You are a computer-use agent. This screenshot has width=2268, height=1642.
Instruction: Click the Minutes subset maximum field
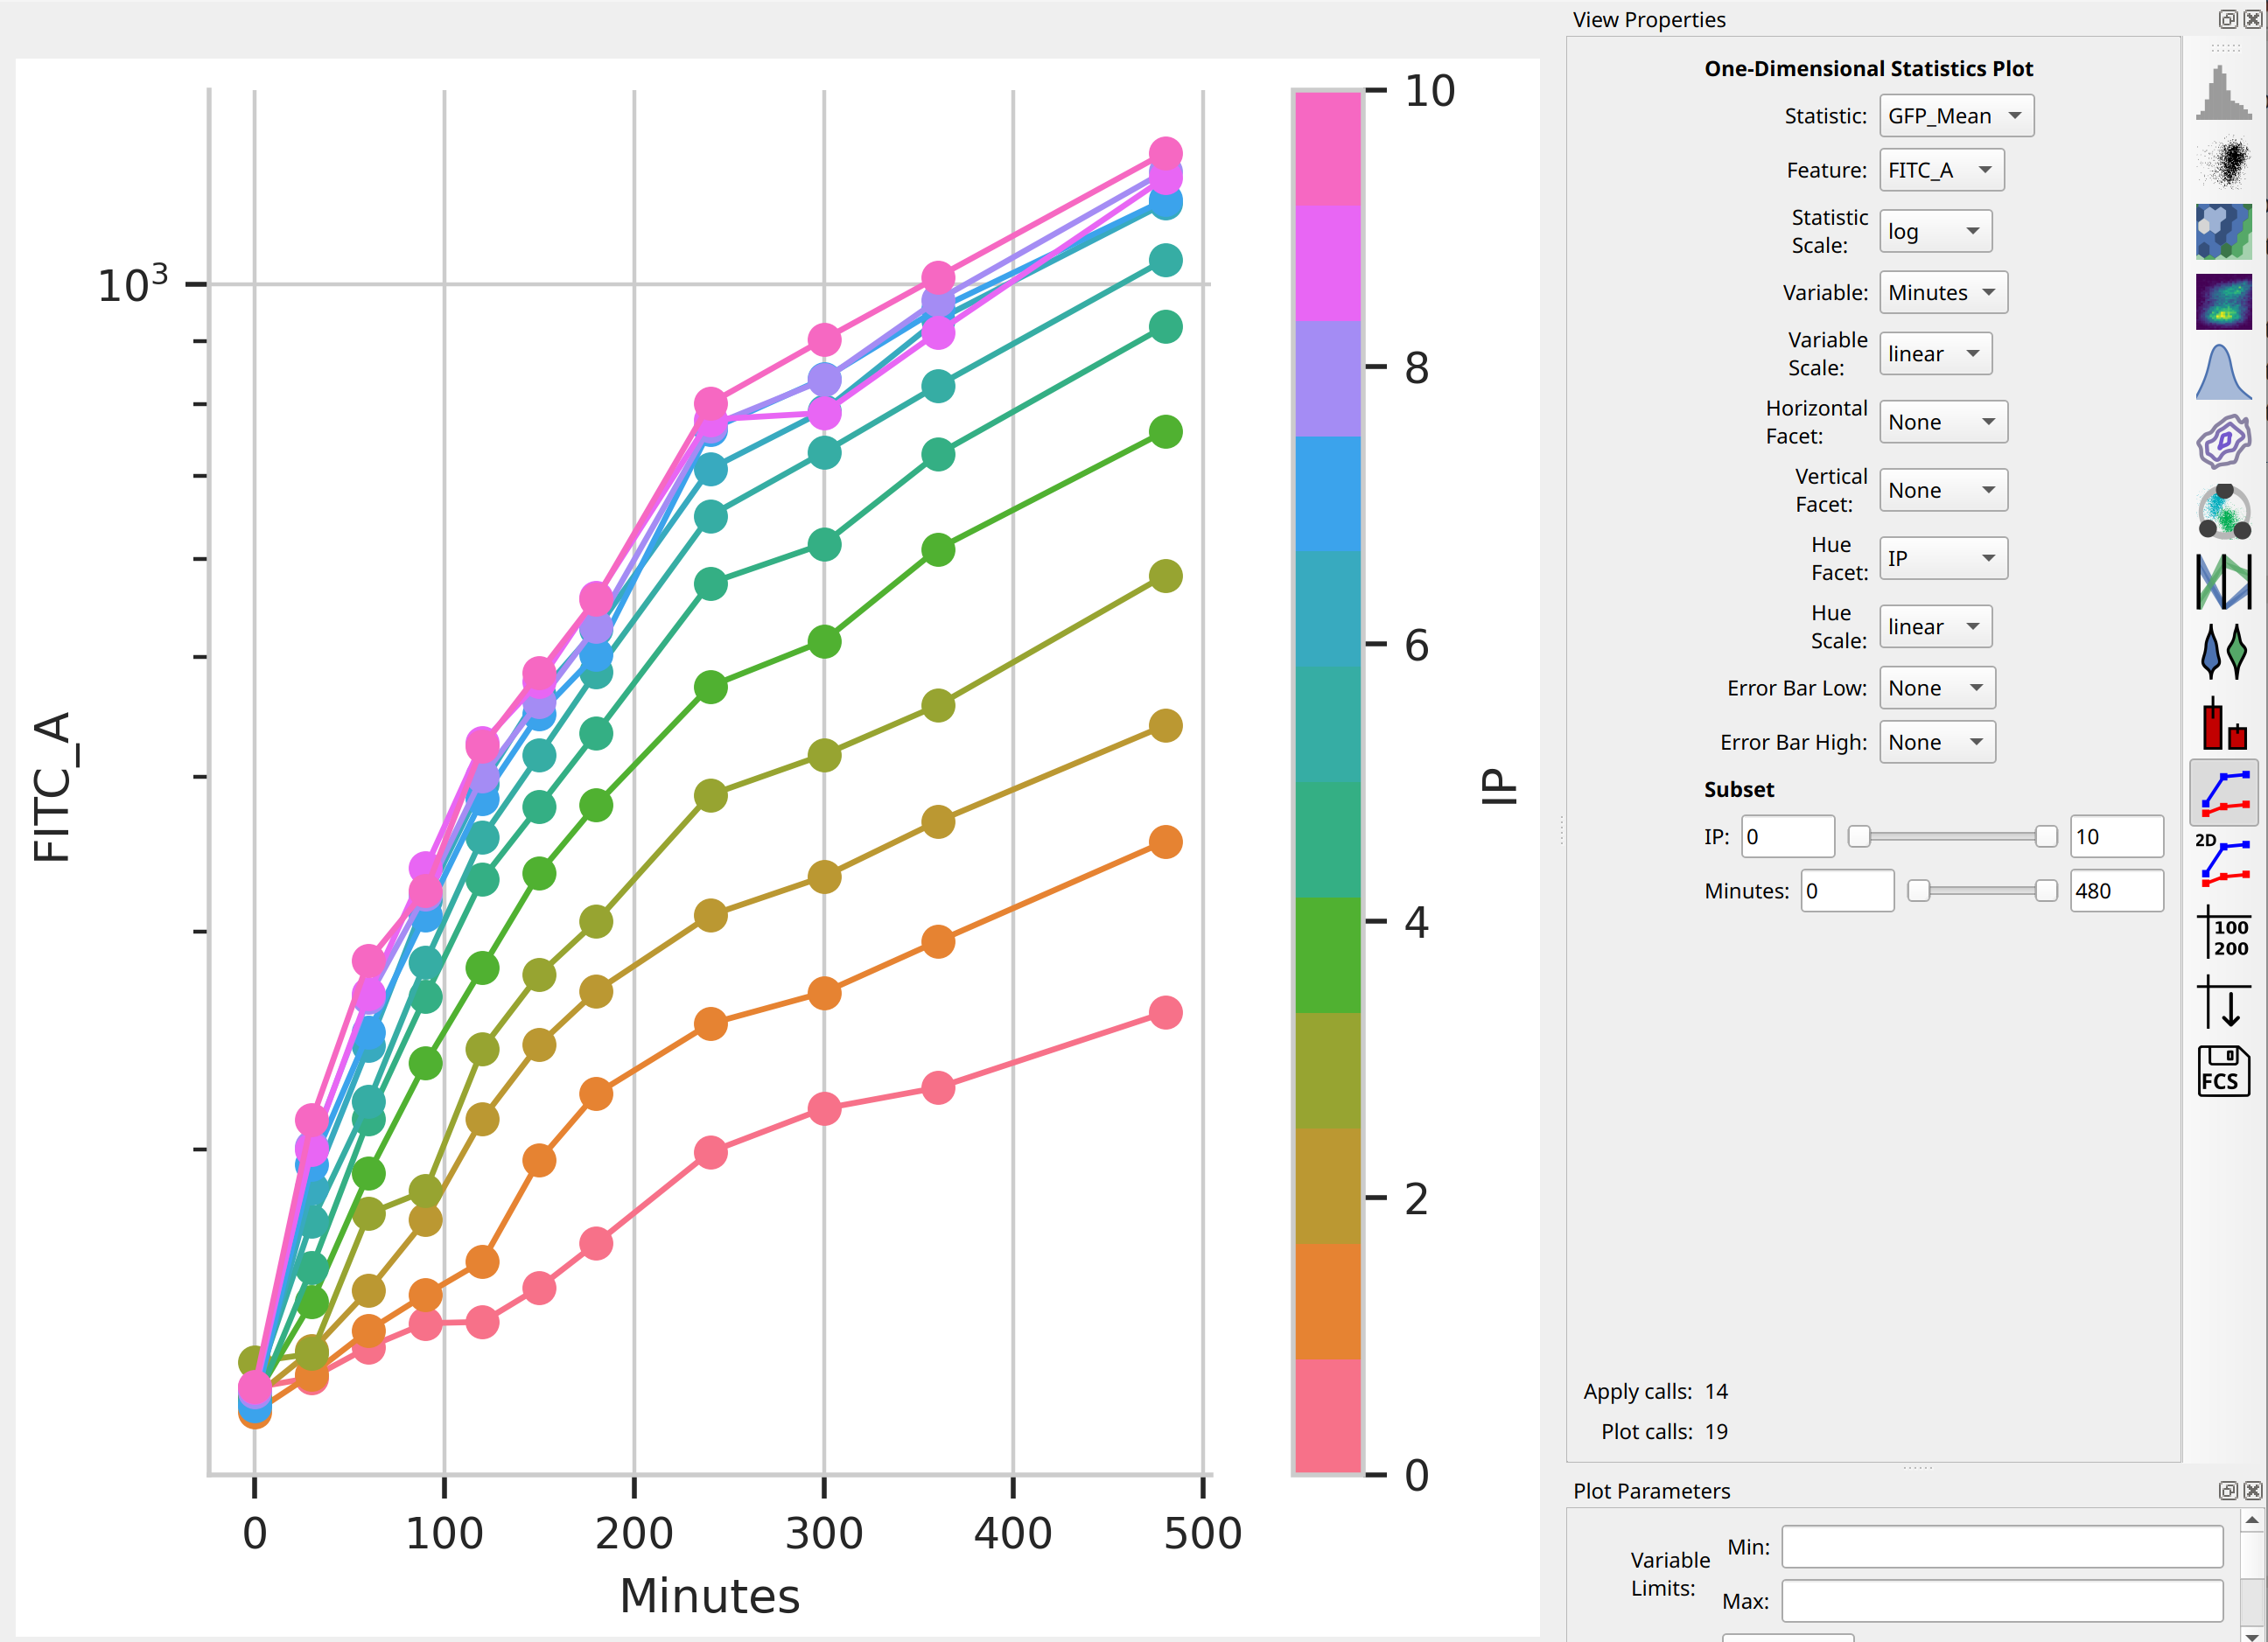click(x=2116, y=890)
